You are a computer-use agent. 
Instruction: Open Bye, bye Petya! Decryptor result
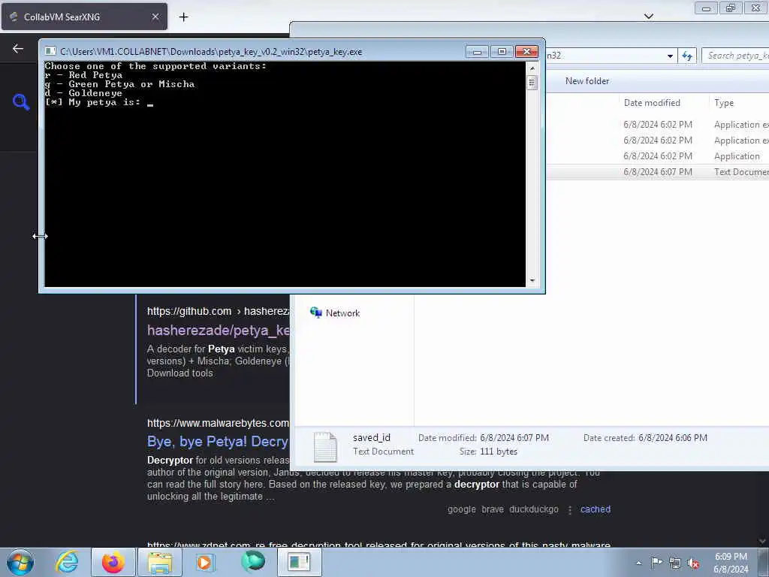click(218, 442)
